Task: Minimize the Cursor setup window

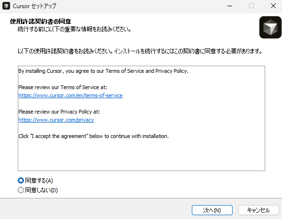Action: [x=230, y=6]
